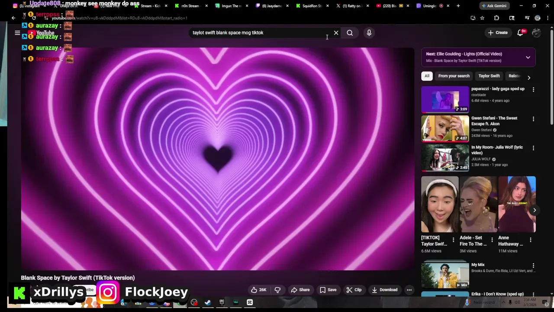Click the JULIA WOLF channel name
554x312 pixels.
pos(481,159)
